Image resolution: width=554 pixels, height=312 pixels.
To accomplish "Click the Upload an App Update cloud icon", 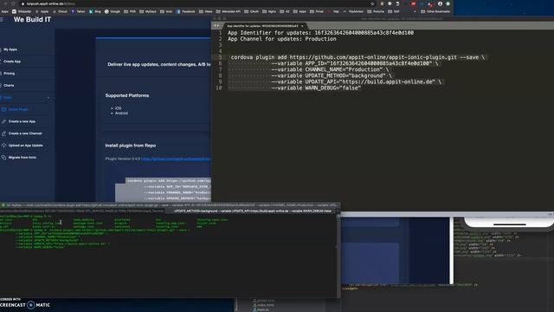I will (x=3, y=146).
